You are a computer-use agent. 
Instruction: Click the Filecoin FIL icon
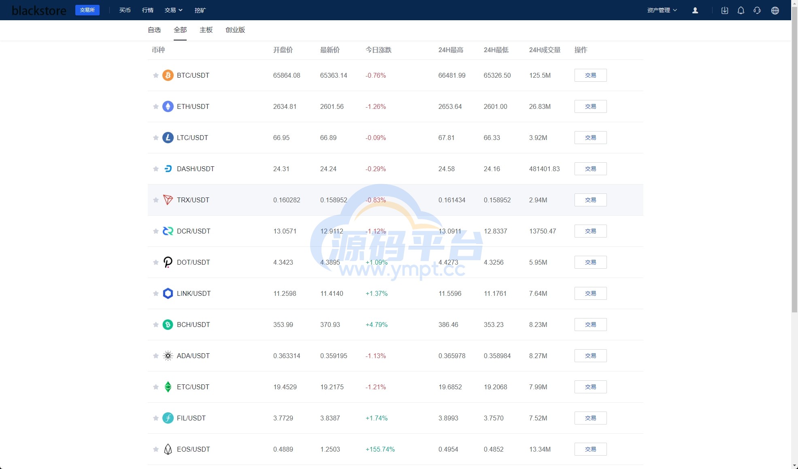coord(168,418)
